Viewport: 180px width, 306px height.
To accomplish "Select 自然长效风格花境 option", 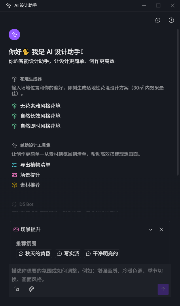I will (40, 116).
